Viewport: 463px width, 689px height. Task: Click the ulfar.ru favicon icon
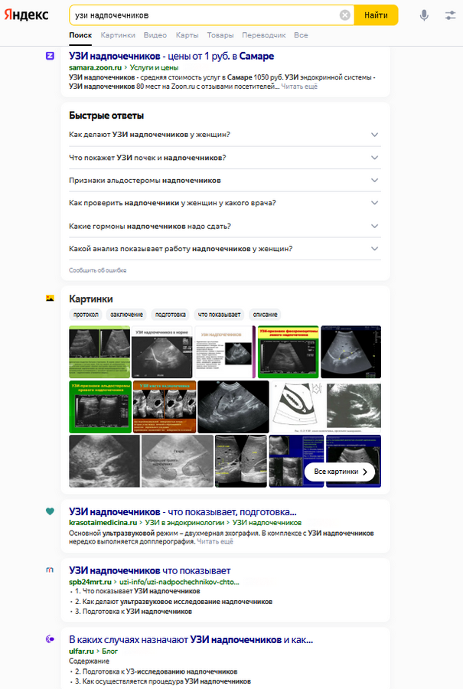[x=50, y=639]
